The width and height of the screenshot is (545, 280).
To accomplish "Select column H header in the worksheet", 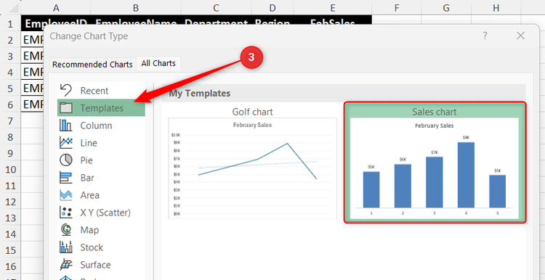I will [x=496, y=8].
